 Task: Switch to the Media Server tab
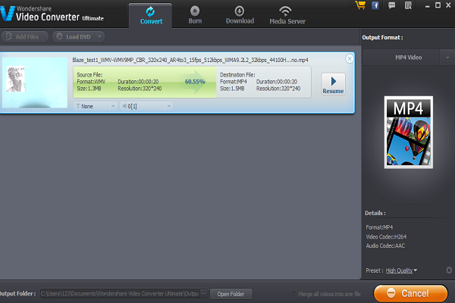tap(287, 16)
